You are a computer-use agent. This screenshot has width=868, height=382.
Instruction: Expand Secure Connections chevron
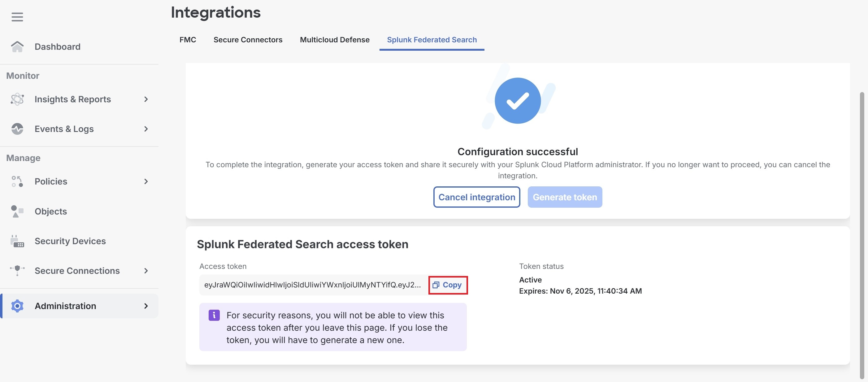[x=146, y=271]
